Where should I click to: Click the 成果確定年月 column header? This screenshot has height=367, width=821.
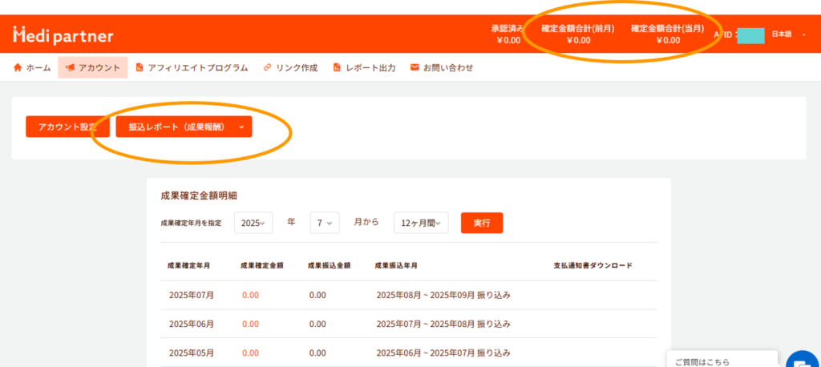[189, 265]
